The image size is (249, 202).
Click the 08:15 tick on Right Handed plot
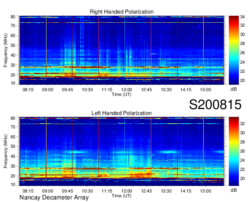click(x=28, y=90)
